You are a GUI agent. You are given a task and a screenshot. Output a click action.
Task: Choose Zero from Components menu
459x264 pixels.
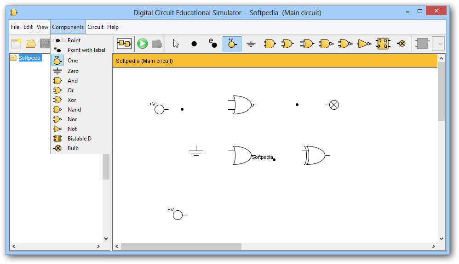pyautogui.click(x=81, y=71)
